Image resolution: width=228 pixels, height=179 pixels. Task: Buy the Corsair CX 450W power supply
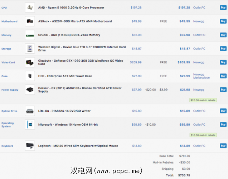[223, 89]
